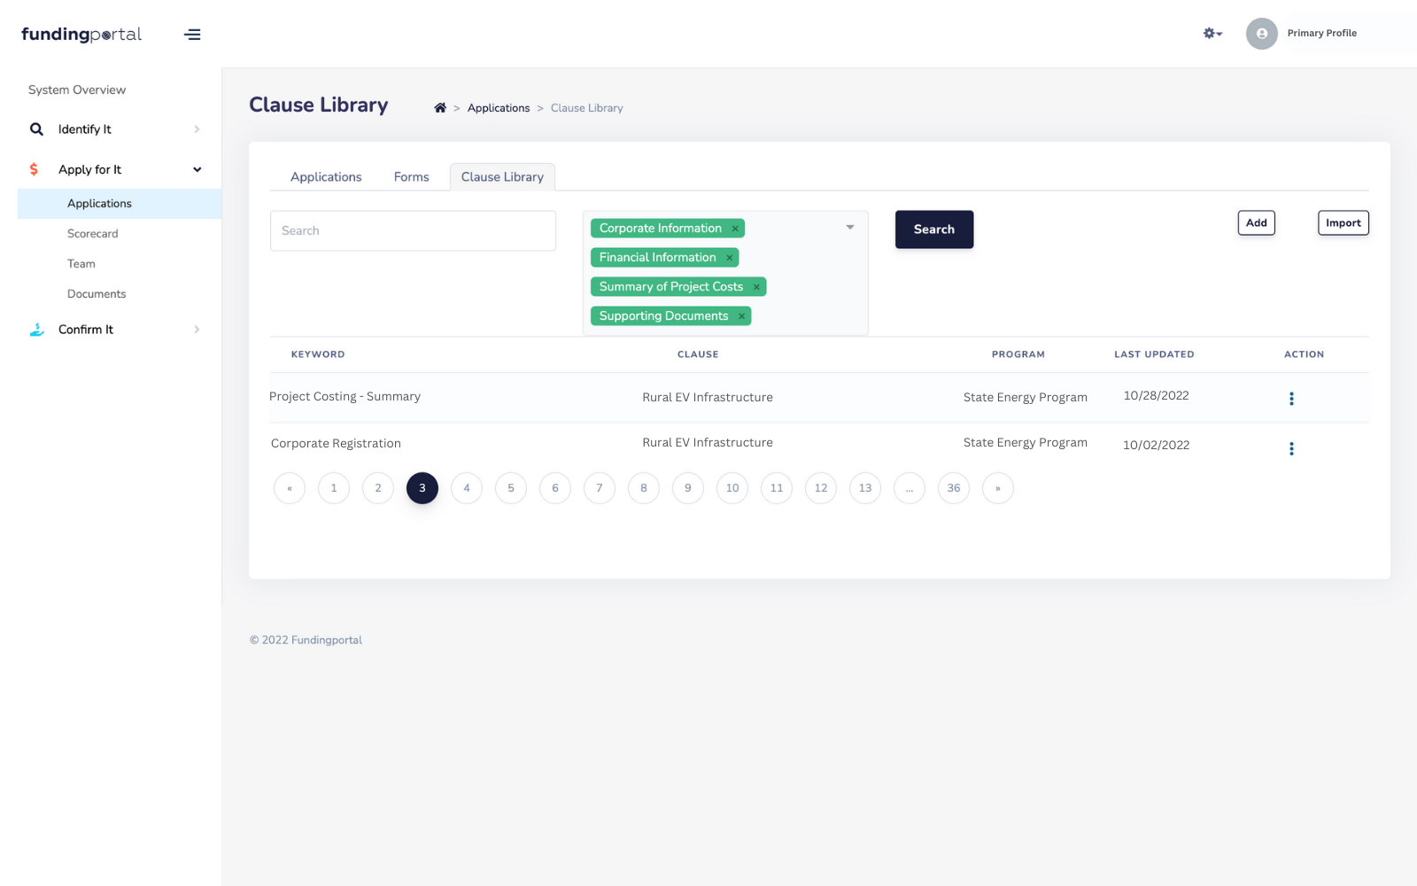Remove the Corporate Information filter tag

coord(735,228)
